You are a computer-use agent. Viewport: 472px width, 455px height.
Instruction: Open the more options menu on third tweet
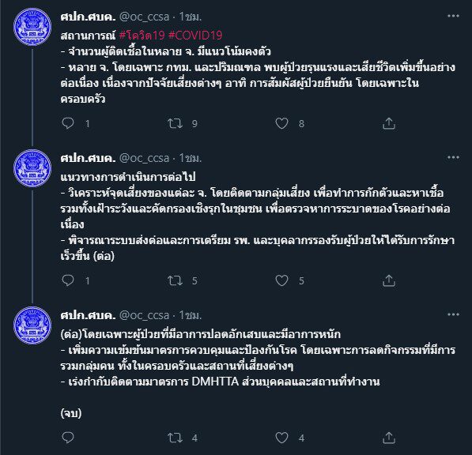[453, 314]
